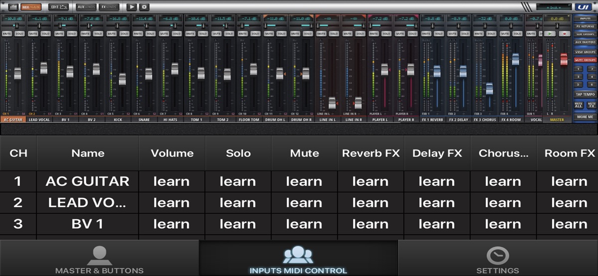598x276 pixels.
Task: Open Settings via the clock icon
Action: point(497,256)
